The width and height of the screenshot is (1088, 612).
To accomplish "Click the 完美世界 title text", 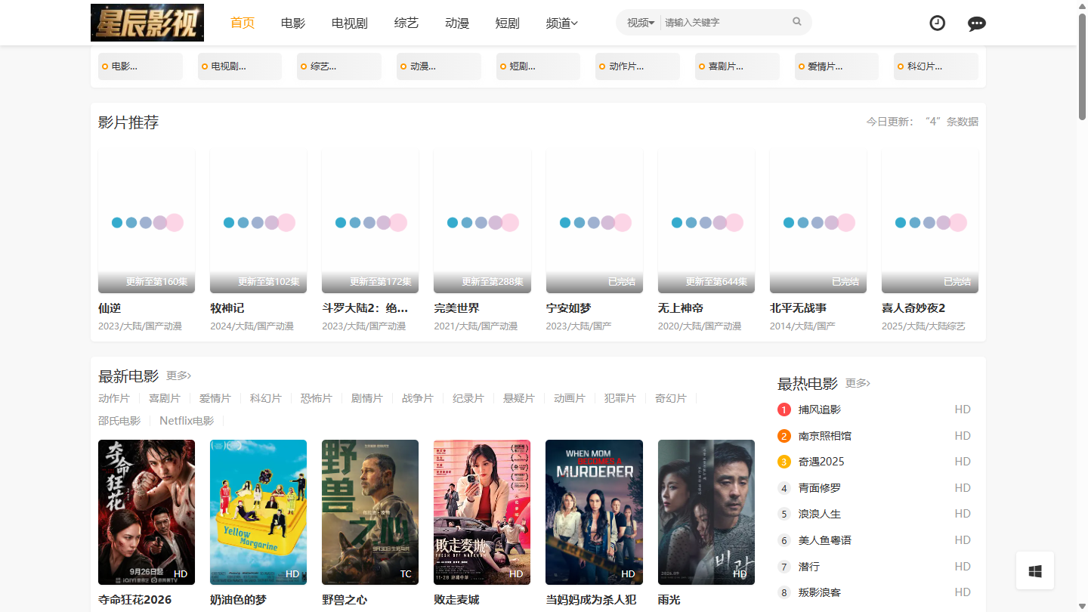I will [x=456, y=308].
